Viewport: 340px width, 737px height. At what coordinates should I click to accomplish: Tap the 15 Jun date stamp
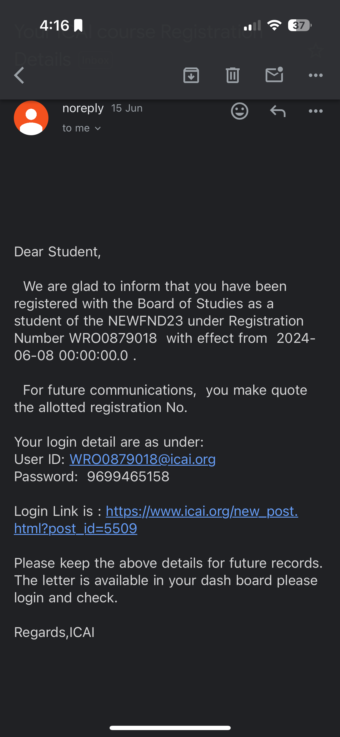(x=127, y=108)
